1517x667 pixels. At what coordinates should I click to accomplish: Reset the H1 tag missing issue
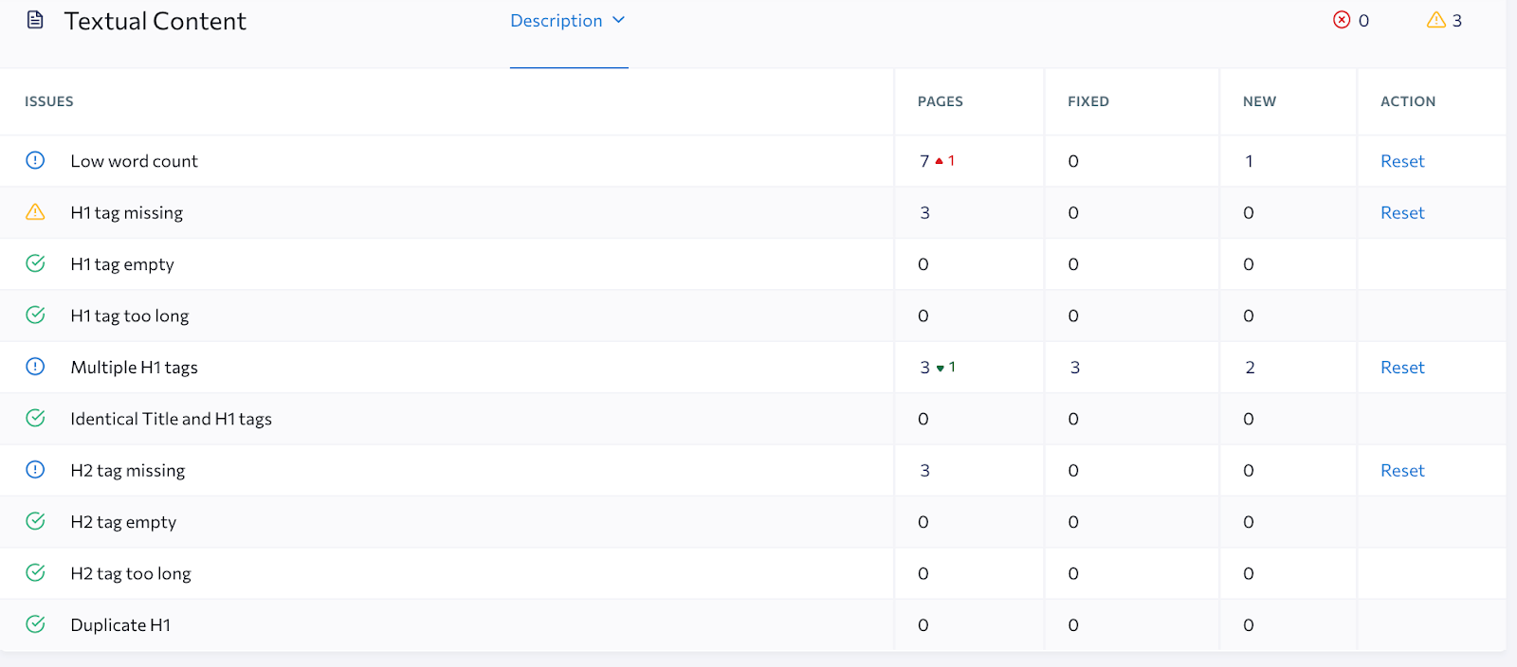coord(1402,213)
